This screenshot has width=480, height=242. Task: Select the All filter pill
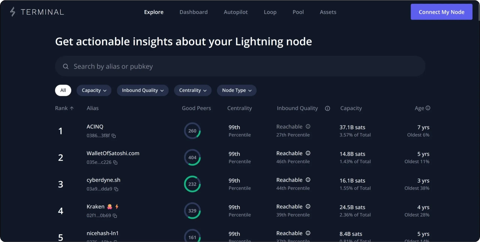pos(63,90)
